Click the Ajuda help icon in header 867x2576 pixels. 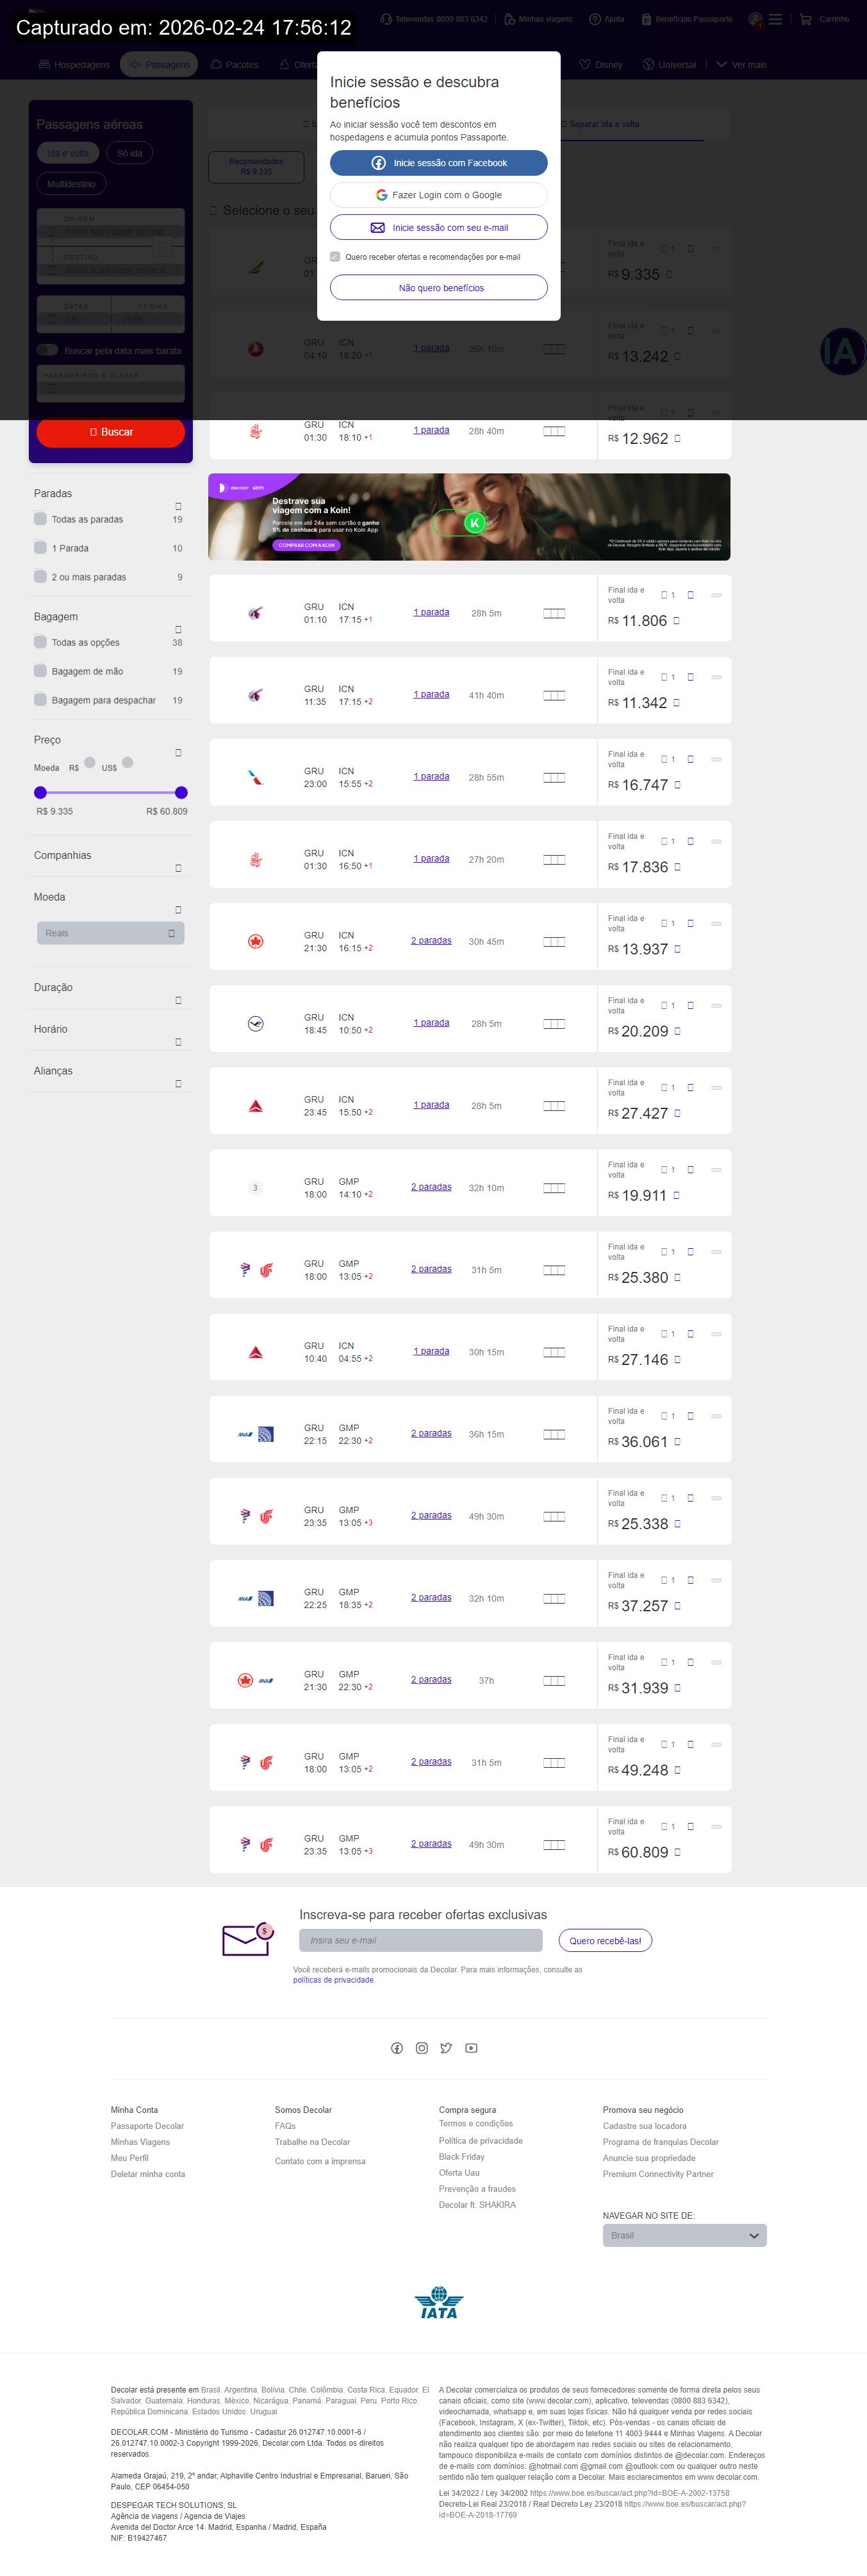click(x=595, y=19)
